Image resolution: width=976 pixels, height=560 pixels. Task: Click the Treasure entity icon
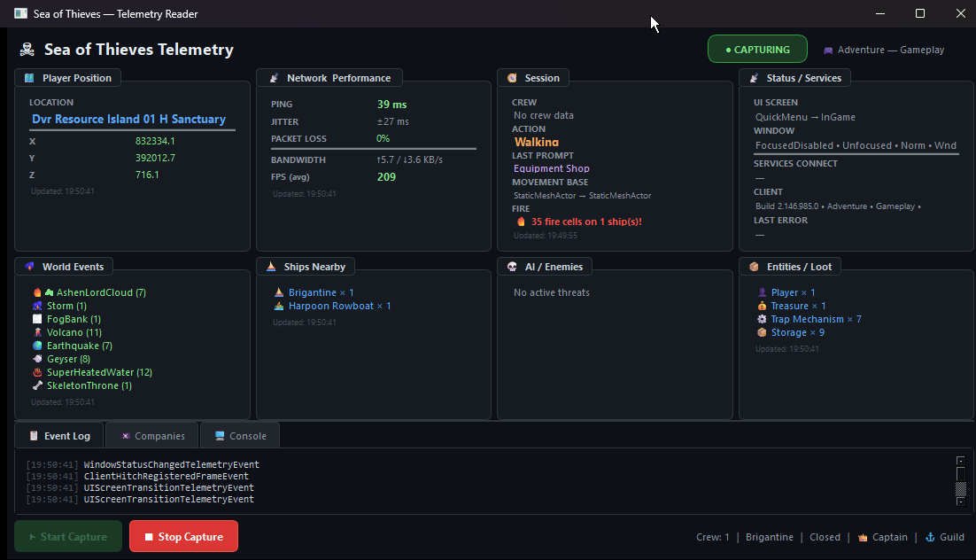(762, 306)
